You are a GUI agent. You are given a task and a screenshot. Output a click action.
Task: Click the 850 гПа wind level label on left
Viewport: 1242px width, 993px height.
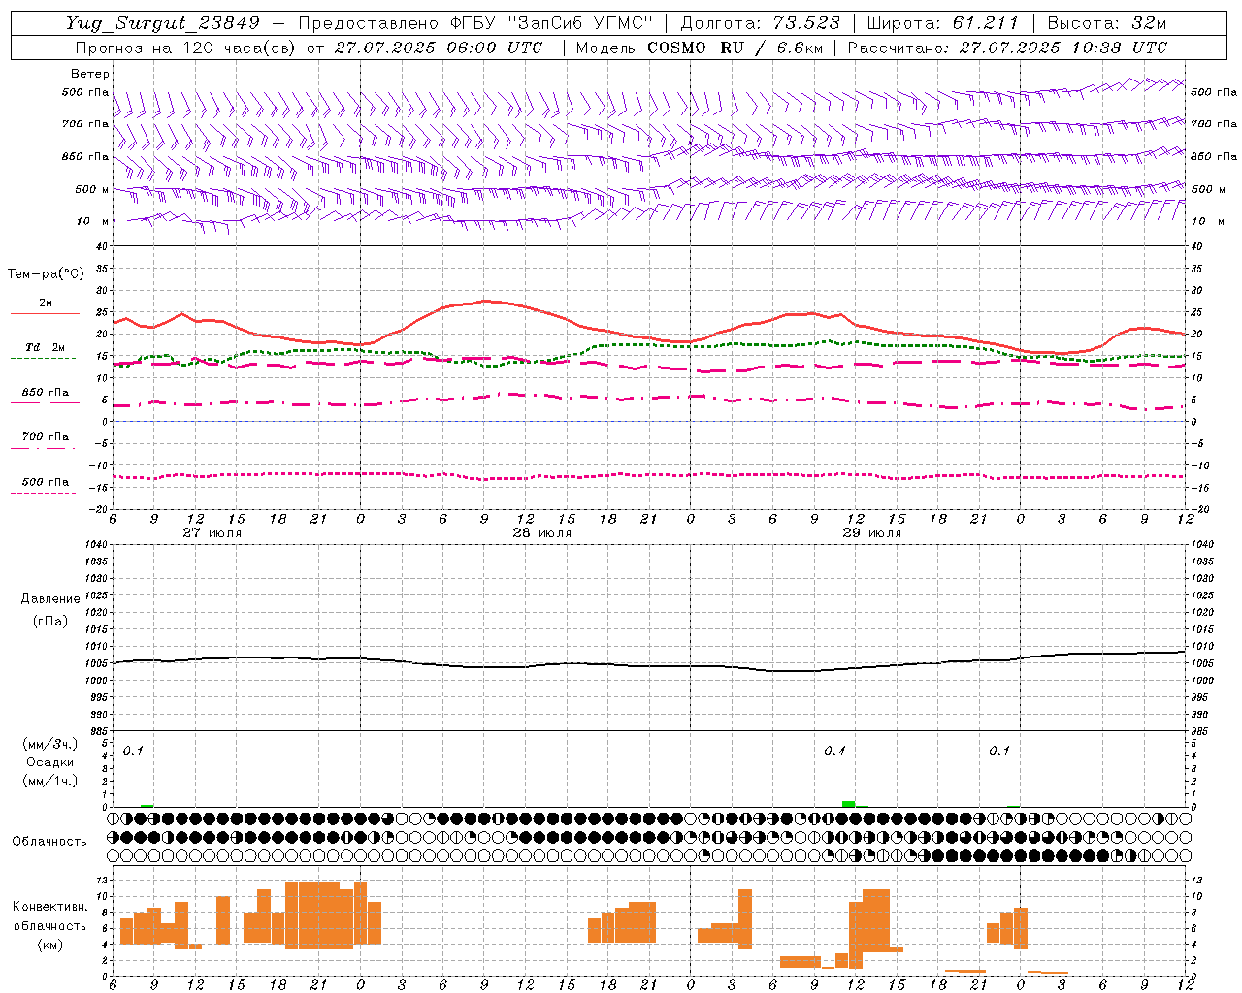[x=84, y=156]
